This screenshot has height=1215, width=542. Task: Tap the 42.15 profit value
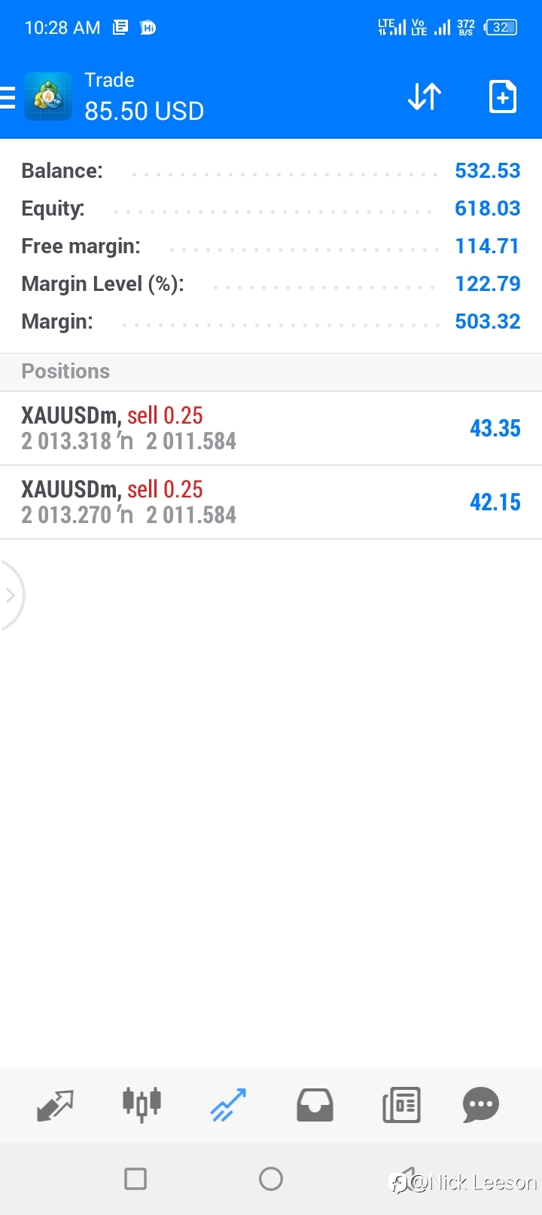click(x=495, y=502)
